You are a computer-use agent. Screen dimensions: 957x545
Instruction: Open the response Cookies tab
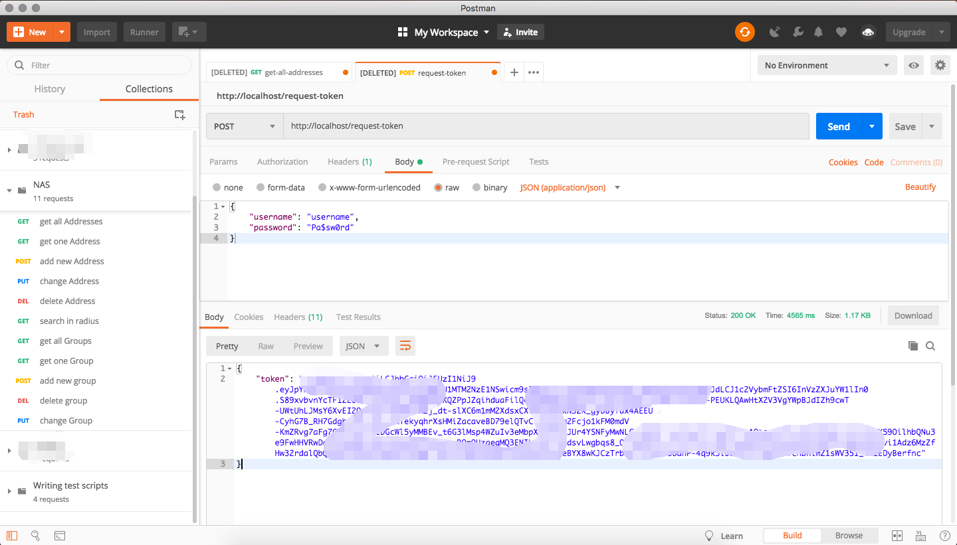[x=249, y=317]
